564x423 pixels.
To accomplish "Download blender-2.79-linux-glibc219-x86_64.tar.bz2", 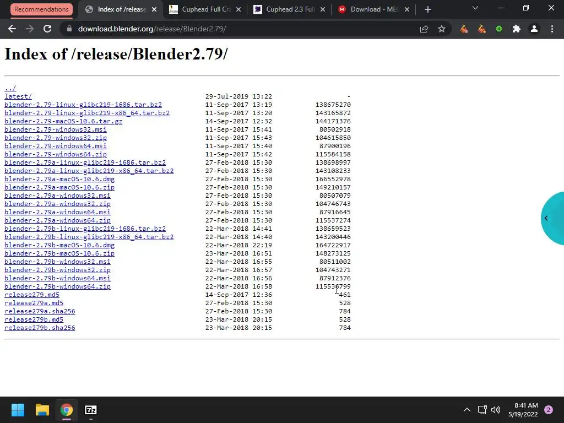I will [87, 113].
